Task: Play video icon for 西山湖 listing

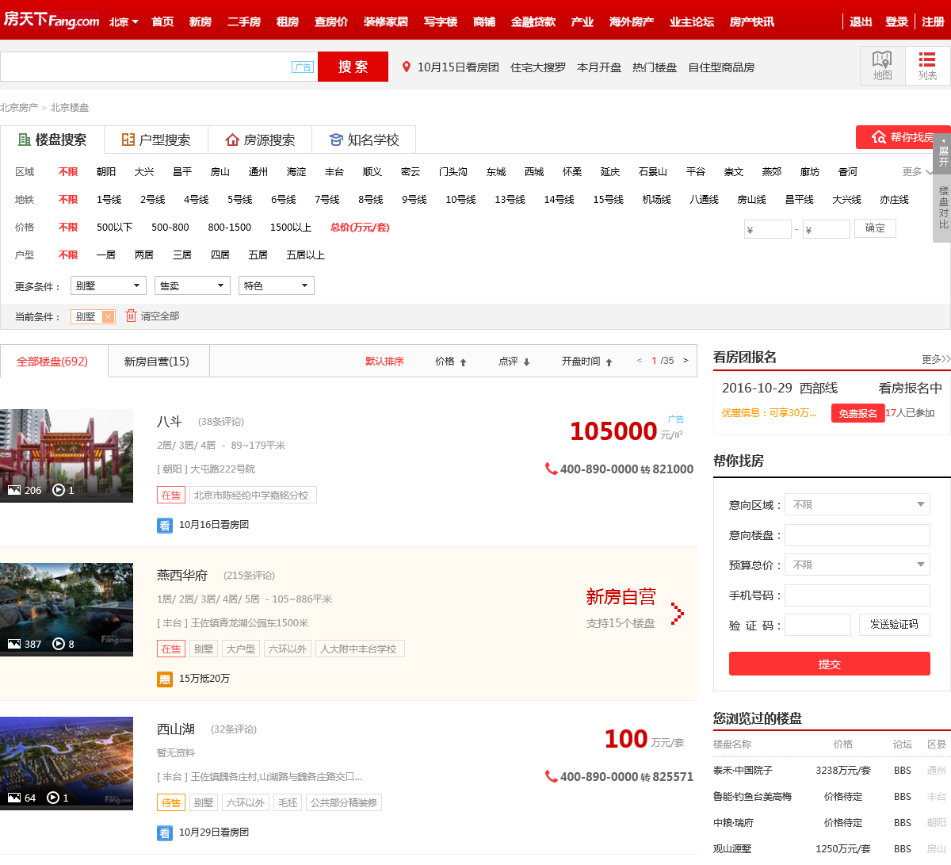Action: pos(52,798)
